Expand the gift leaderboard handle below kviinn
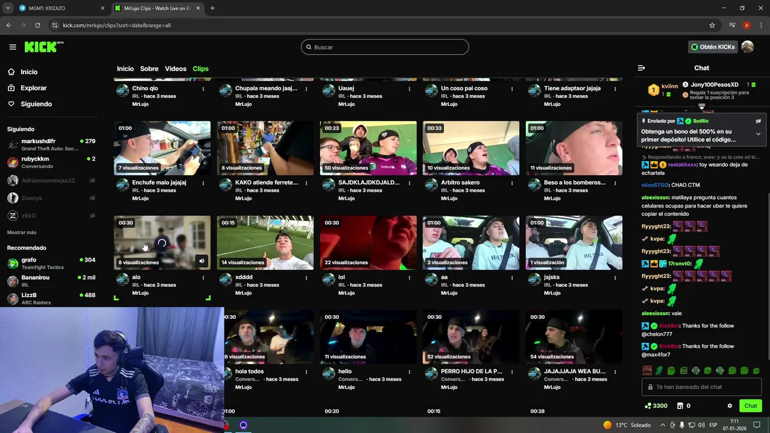Screen dimensions: 770x433 701,106
